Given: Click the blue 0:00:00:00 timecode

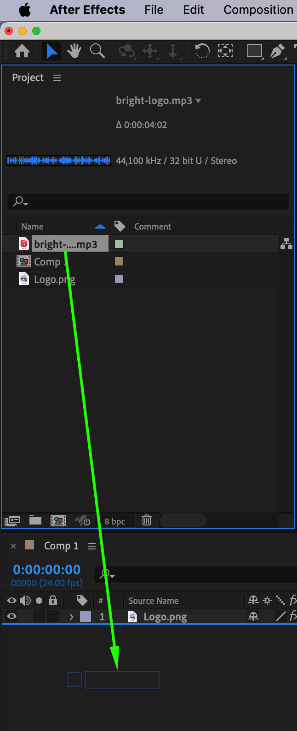Looking at the screenshot, I should click(47, 569).
